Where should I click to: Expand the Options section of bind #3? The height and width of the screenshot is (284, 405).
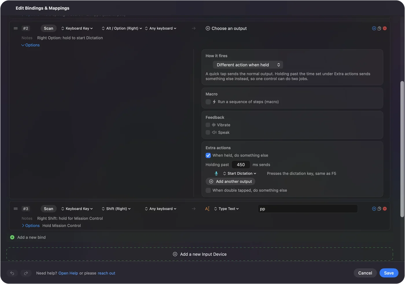pos(30,226)
